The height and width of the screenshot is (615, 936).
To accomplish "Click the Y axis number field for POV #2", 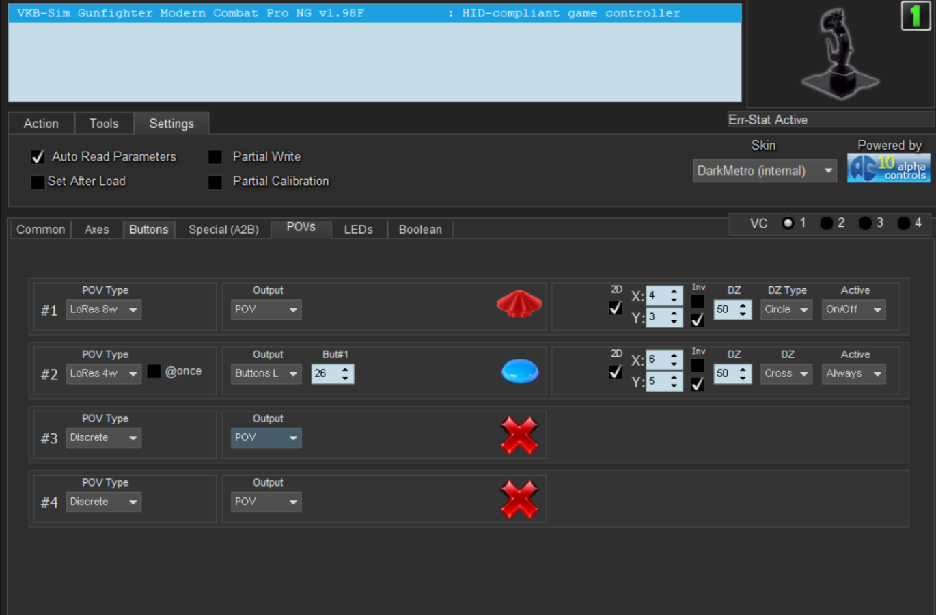I will click(x=664, y=381).
